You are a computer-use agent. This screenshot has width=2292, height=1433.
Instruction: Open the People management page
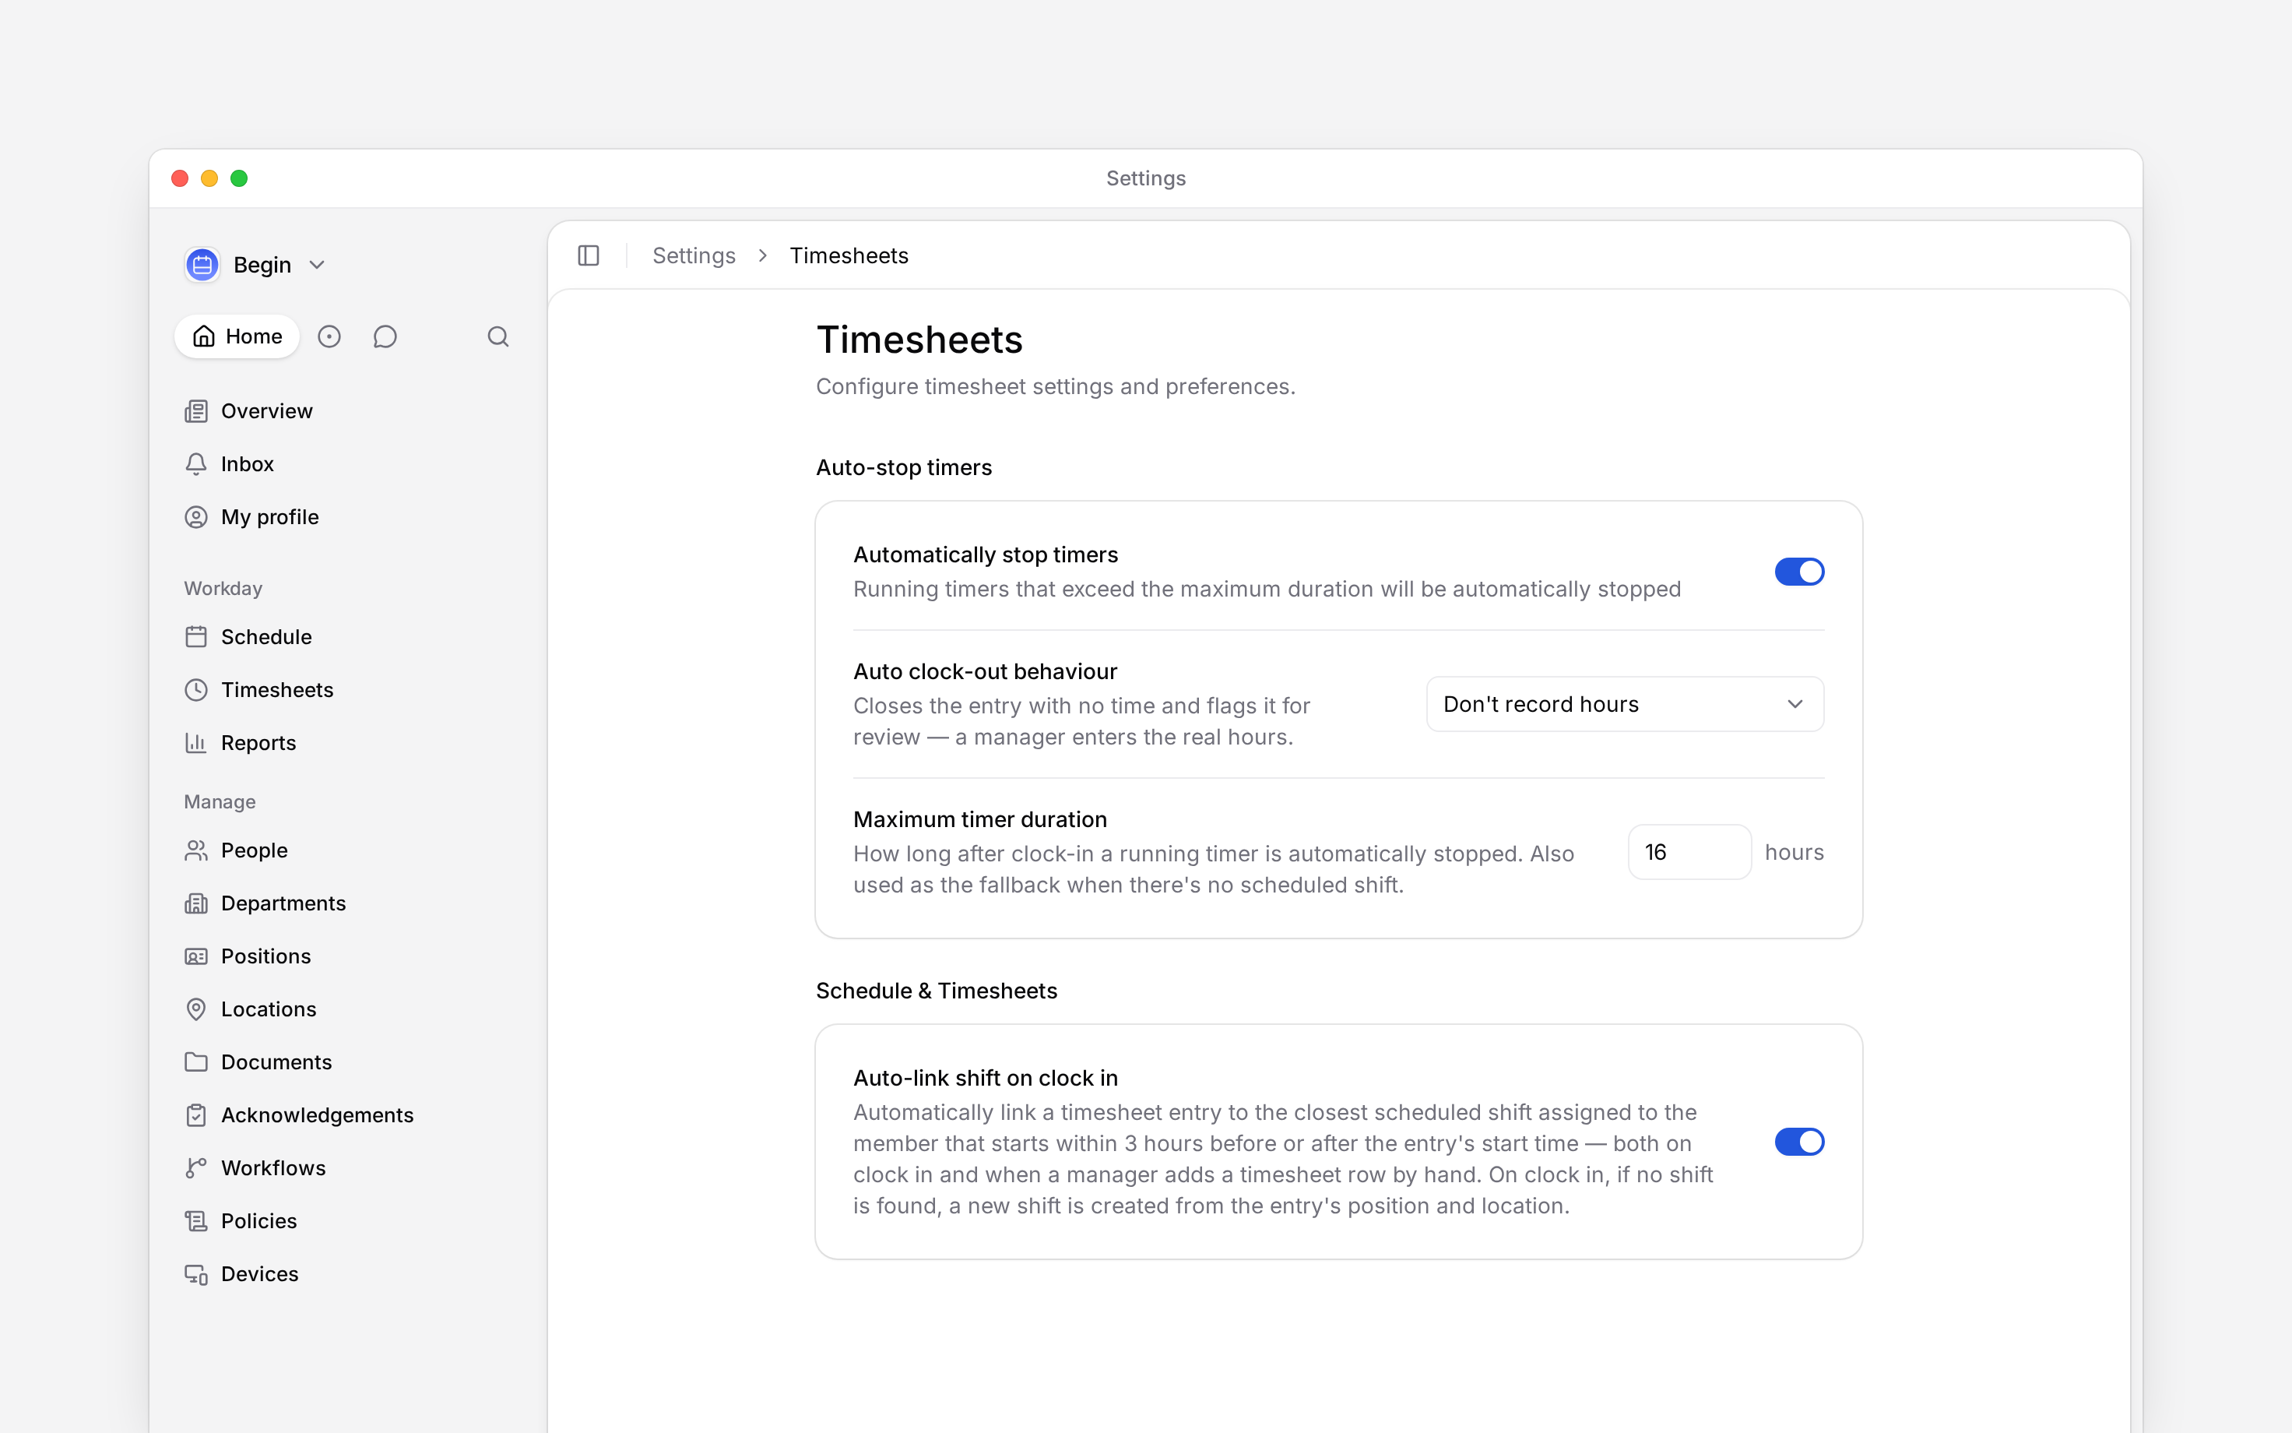pos(254,850)
